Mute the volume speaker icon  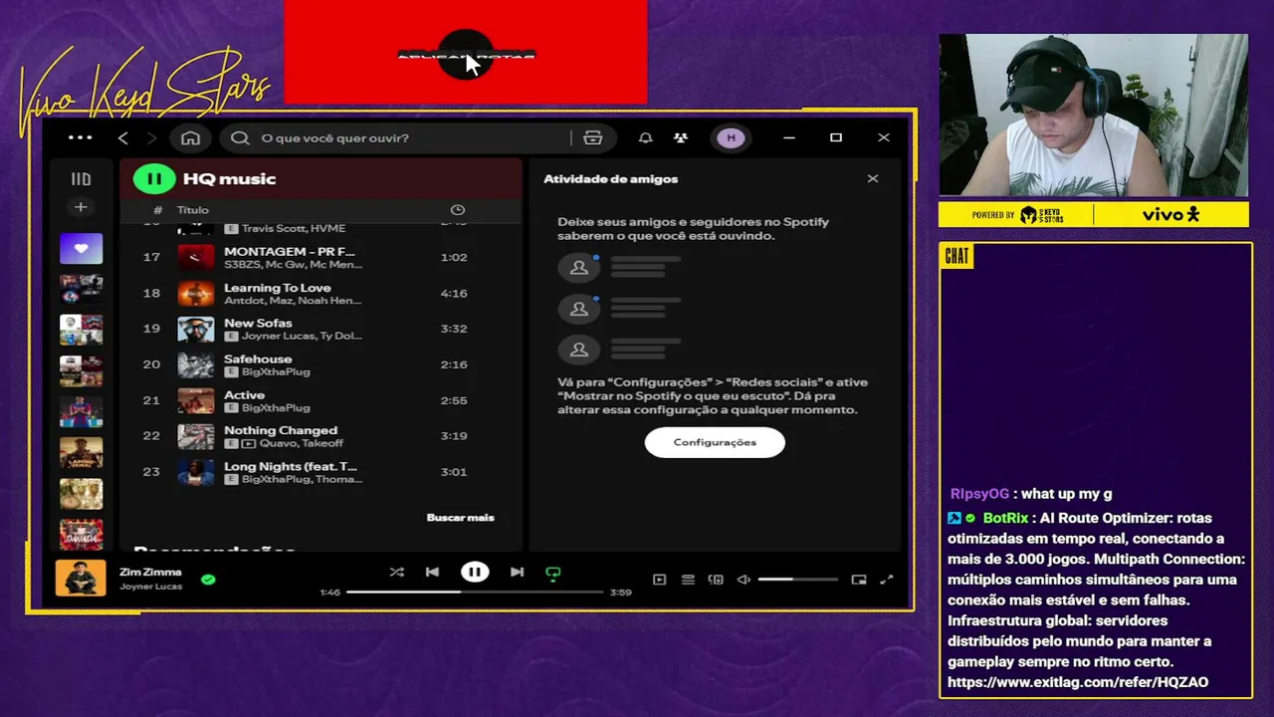[743, 580]
